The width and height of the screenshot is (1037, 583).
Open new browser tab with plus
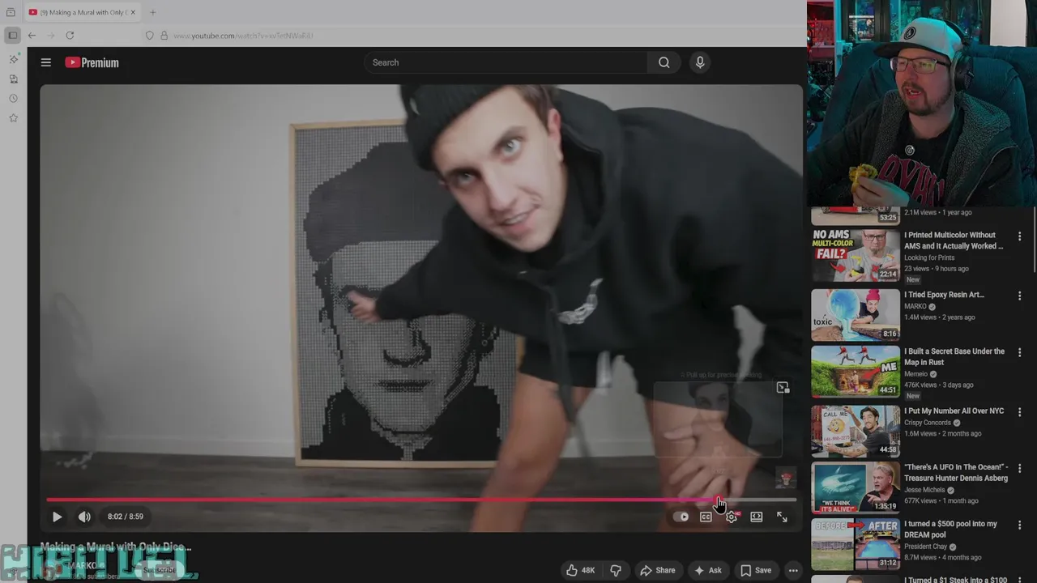[152, 12]
